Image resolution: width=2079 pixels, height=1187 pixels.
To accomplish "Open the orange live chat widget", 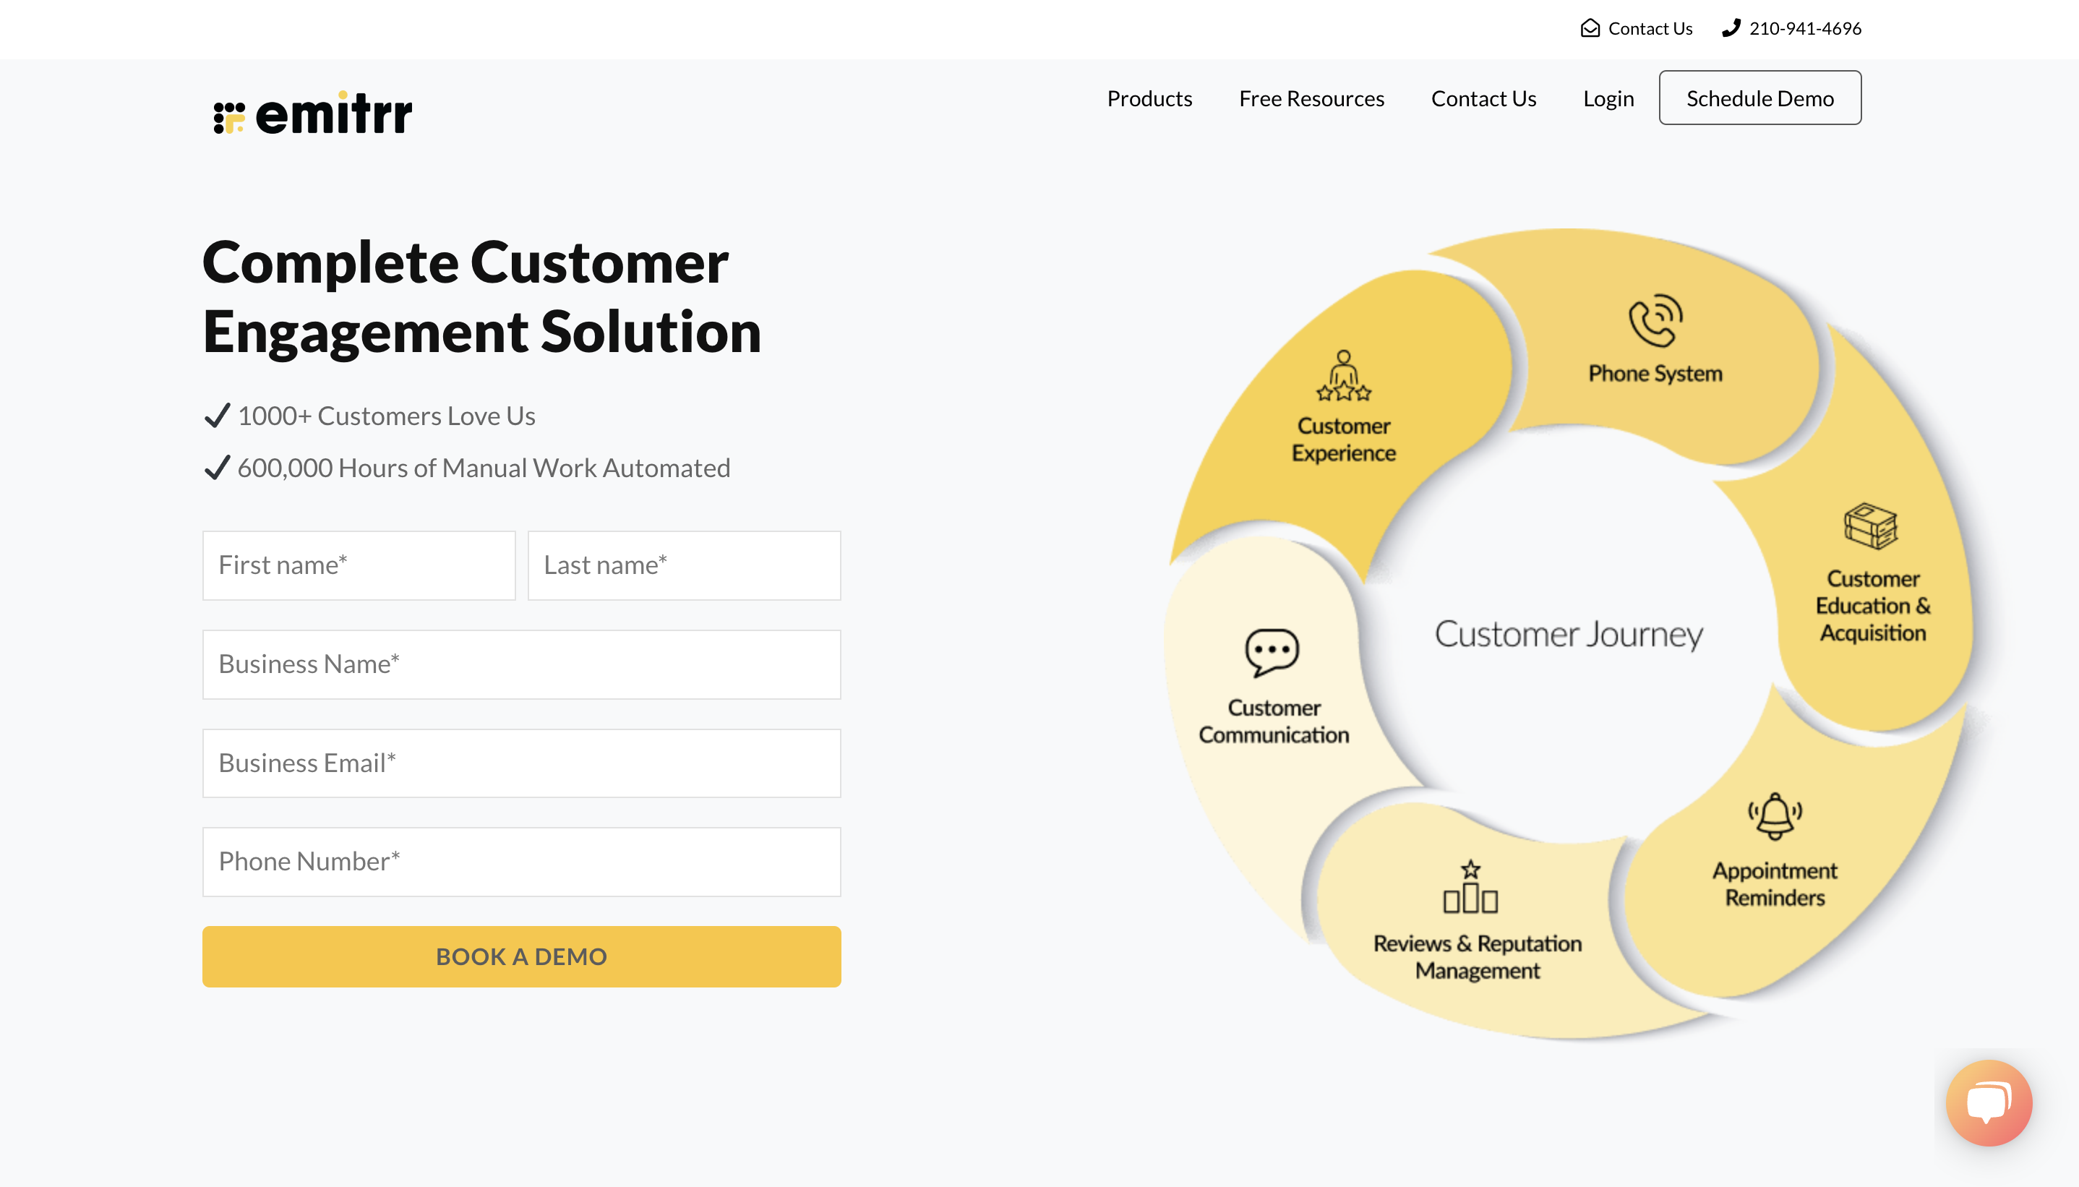I will tap(1989, 1102).
